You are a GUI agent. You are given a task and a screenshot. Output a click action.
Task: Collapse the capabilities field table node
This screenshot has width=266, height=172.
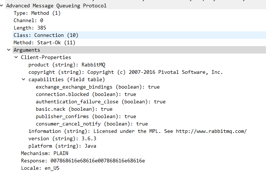(x=23, y=79)
